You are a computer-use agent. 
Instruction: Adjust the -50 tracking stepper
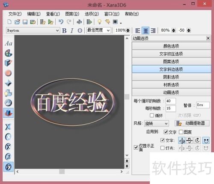[189, 30]
